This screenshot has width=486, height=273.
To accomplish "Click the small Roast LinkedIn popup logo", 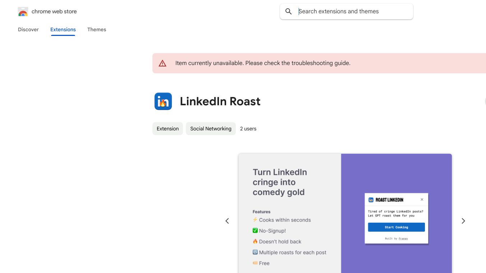I will pyautogui.click(x=371, y=200).
